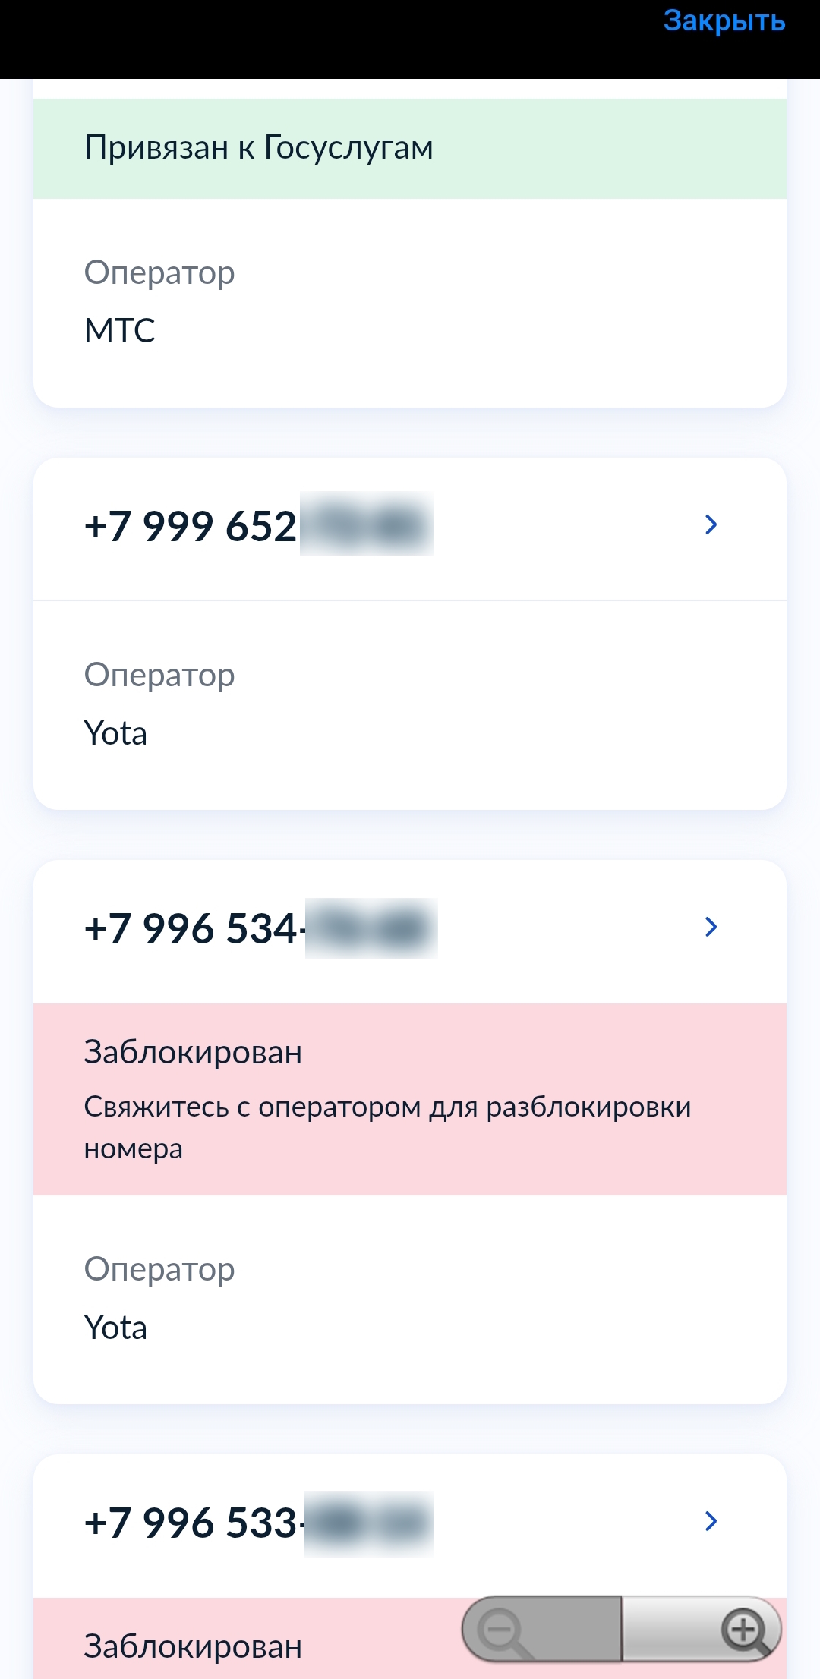Click Yota operator under +7 996 534
Screen dimensions: 820x1679
(x=115, y=1328)
